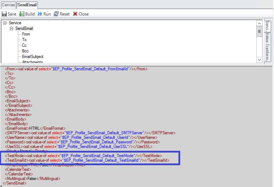Select the SendEmail node in tree

pos(24,28)
